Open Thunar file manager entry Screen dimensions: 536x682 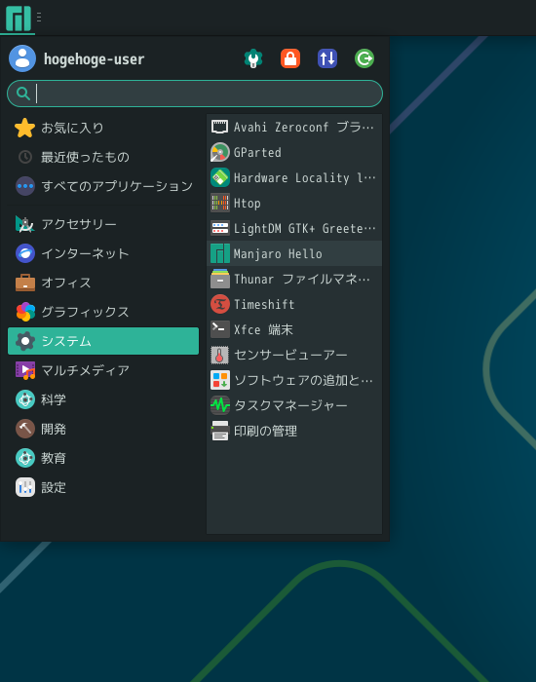point(294,279)
